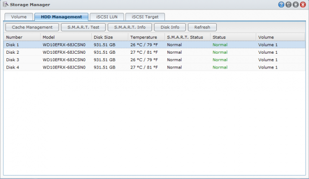Image resolution: width=309 pixels, height=179 pixels.
Task: Select the Disk 4 row
Action: (x=154, y=67)
